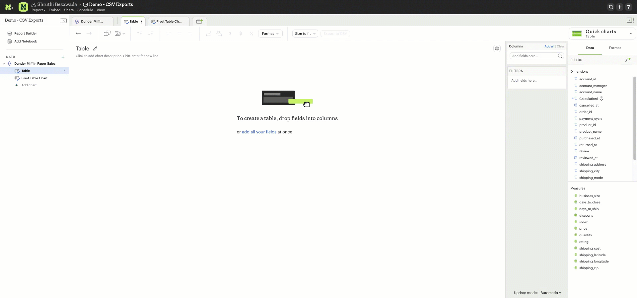Click the 'add all your fields' link
This screenshot has height=298, width=637.
coord(259,132)
